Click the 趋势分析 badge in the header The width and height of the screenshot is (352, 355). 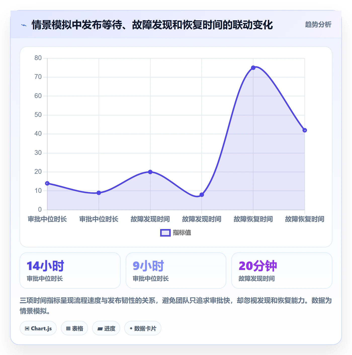pyautogui.click(x=318, y=24)
